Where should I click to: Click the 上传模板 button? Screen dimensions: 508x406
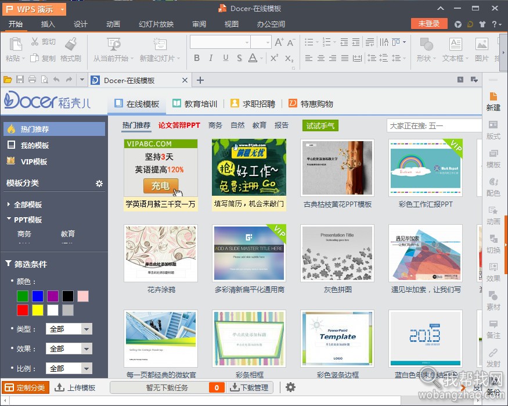coord(75,387)
